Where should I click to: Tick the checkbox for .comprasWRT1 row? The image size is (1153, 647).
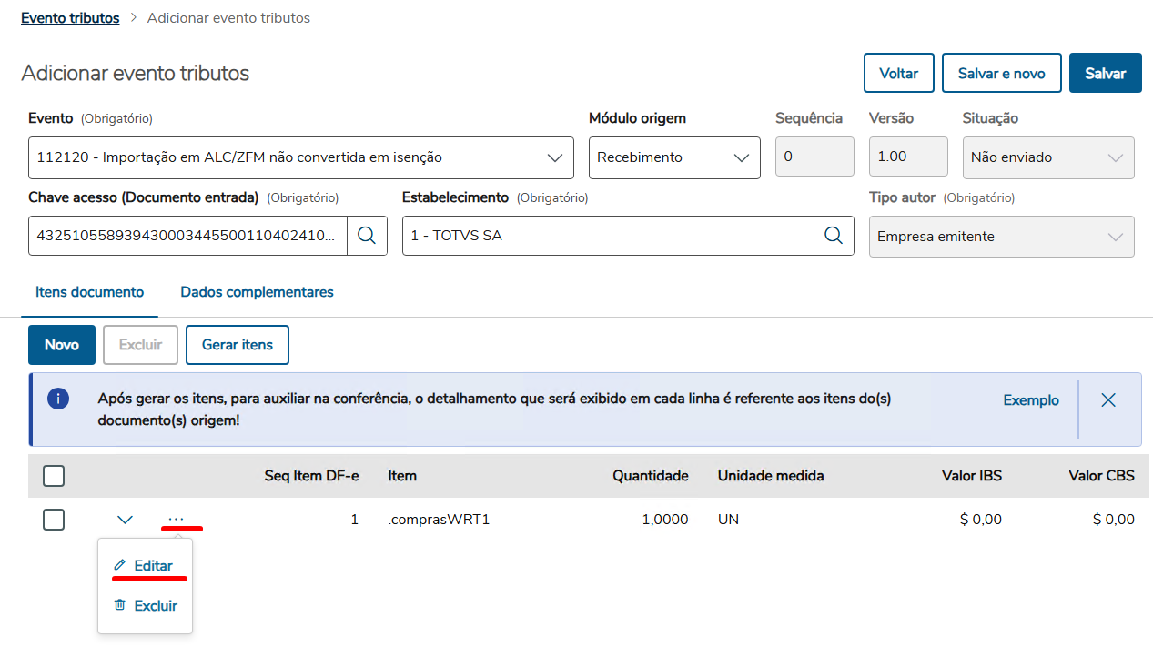click(x=54, y=520)
